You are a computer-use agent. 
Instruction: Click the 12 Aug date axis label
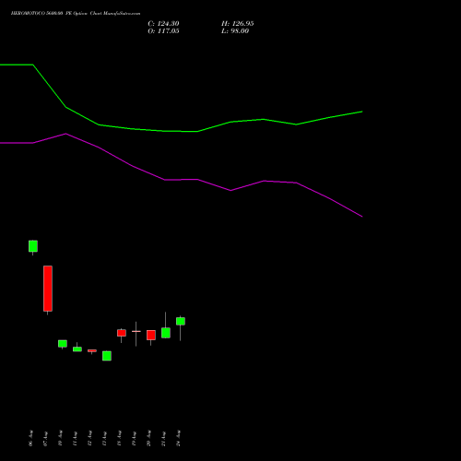pos(89,438)
